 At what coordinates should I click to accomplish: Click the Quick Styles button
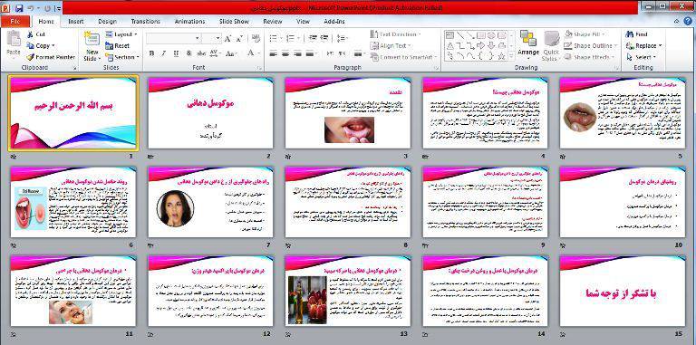pos(551,45)
